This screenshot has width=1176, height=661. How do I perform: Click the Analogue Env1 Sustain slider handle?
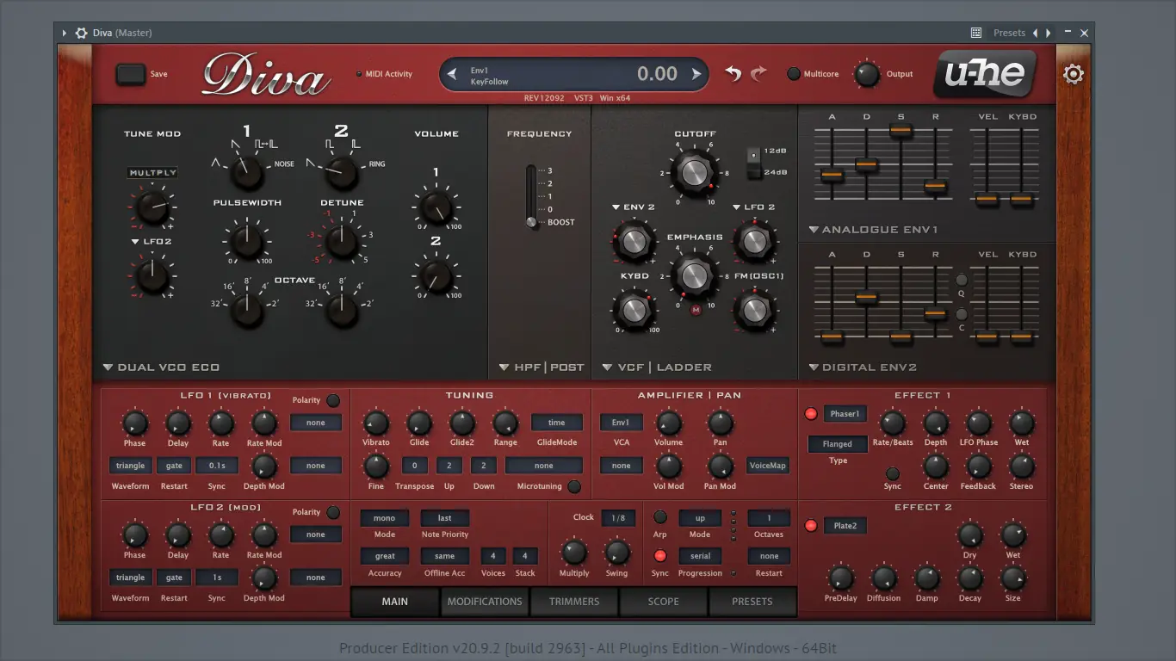(x=901, y=131)
